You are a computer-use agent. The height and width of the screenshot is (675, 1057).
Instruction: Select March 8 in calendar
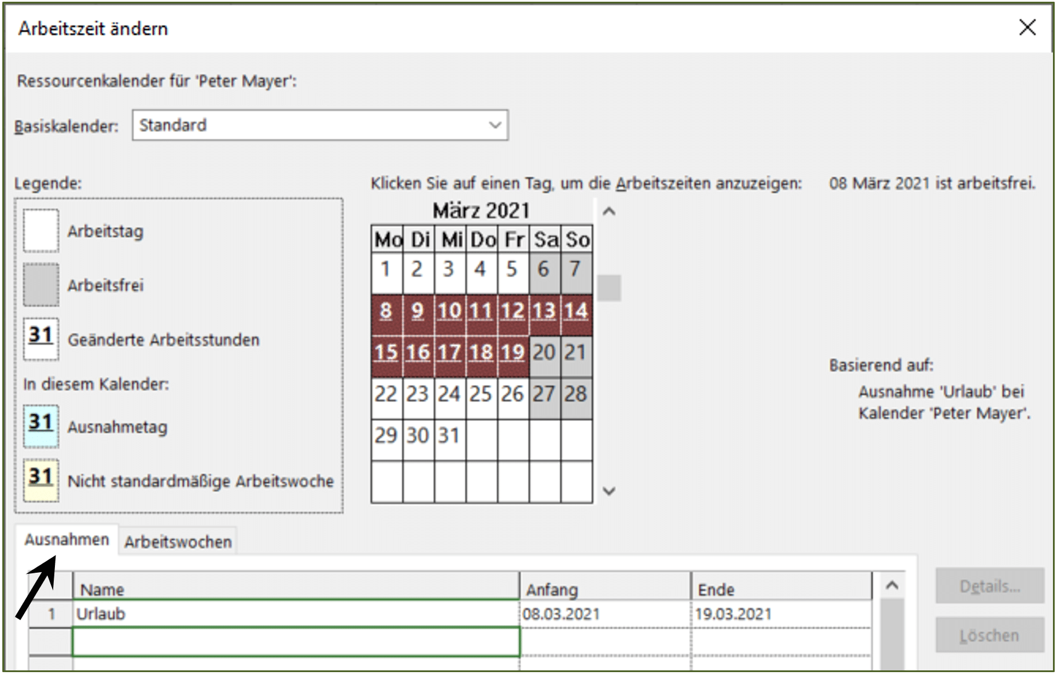386,311
